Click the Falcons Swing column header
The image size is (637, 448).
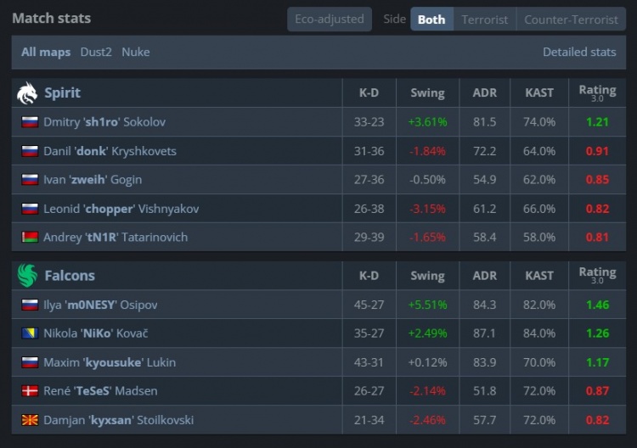(427, 275)
